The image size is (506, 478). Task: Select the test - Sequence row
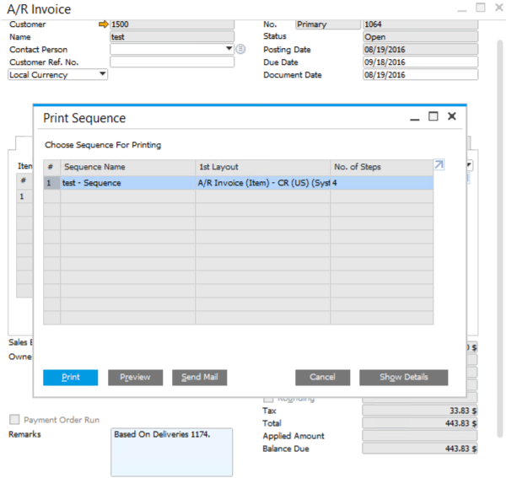[x=126, y=183]
